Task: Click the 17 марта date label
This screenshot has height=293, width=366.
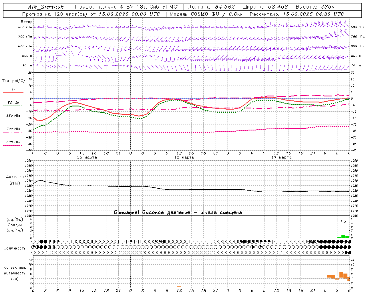Action: tap(281, 157)
